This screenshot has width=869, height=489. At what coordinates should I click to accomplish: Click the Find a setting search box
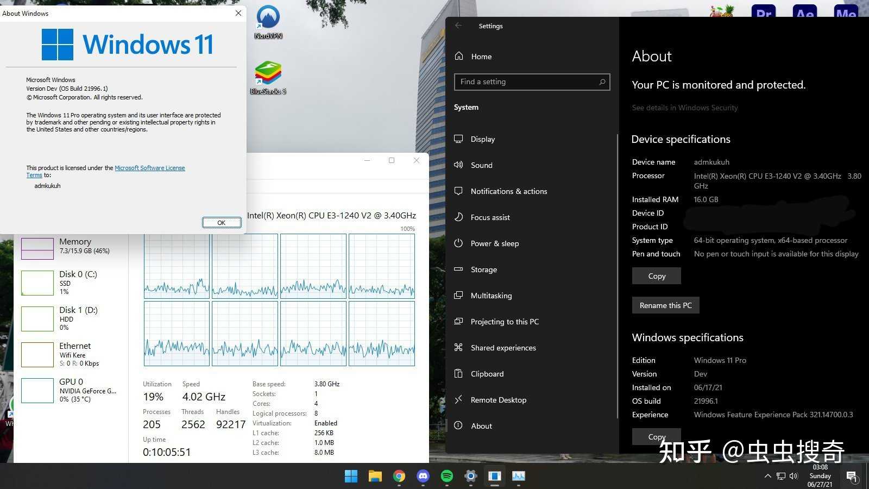click(x=532, y=82)
